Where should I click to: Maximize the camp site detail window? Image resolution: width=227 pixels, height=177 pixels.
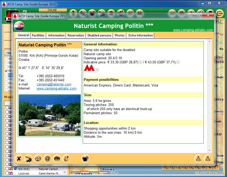pos(199,15)
